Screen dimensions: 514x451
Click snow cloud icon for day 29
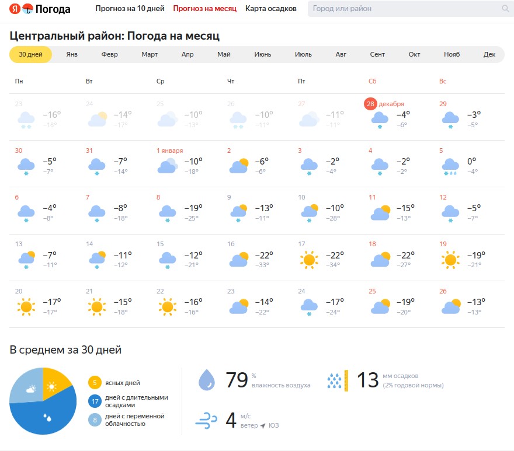[x=450, y=120]
